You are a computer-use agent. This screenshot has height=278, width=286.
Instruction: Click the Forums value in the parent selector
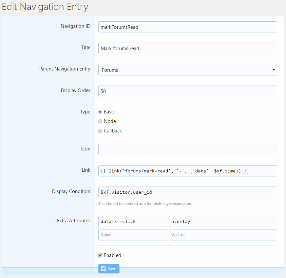[x=110, y=70]
